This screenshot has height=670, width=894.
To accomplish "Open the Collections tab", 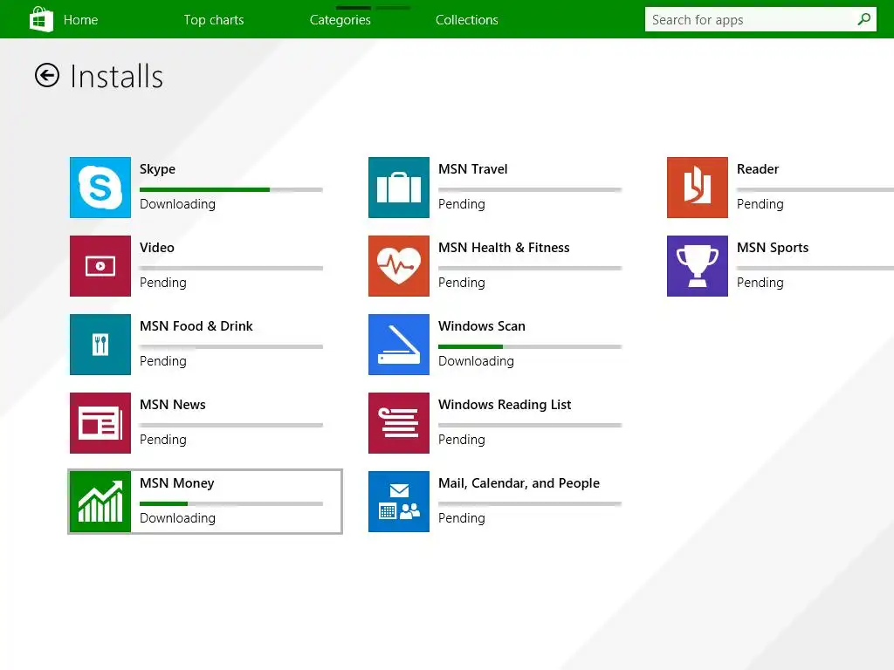I will pos(467,20).
